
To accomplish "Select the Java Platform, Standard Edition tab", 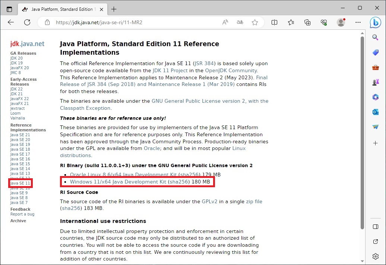I will click(x=63, y=9).
